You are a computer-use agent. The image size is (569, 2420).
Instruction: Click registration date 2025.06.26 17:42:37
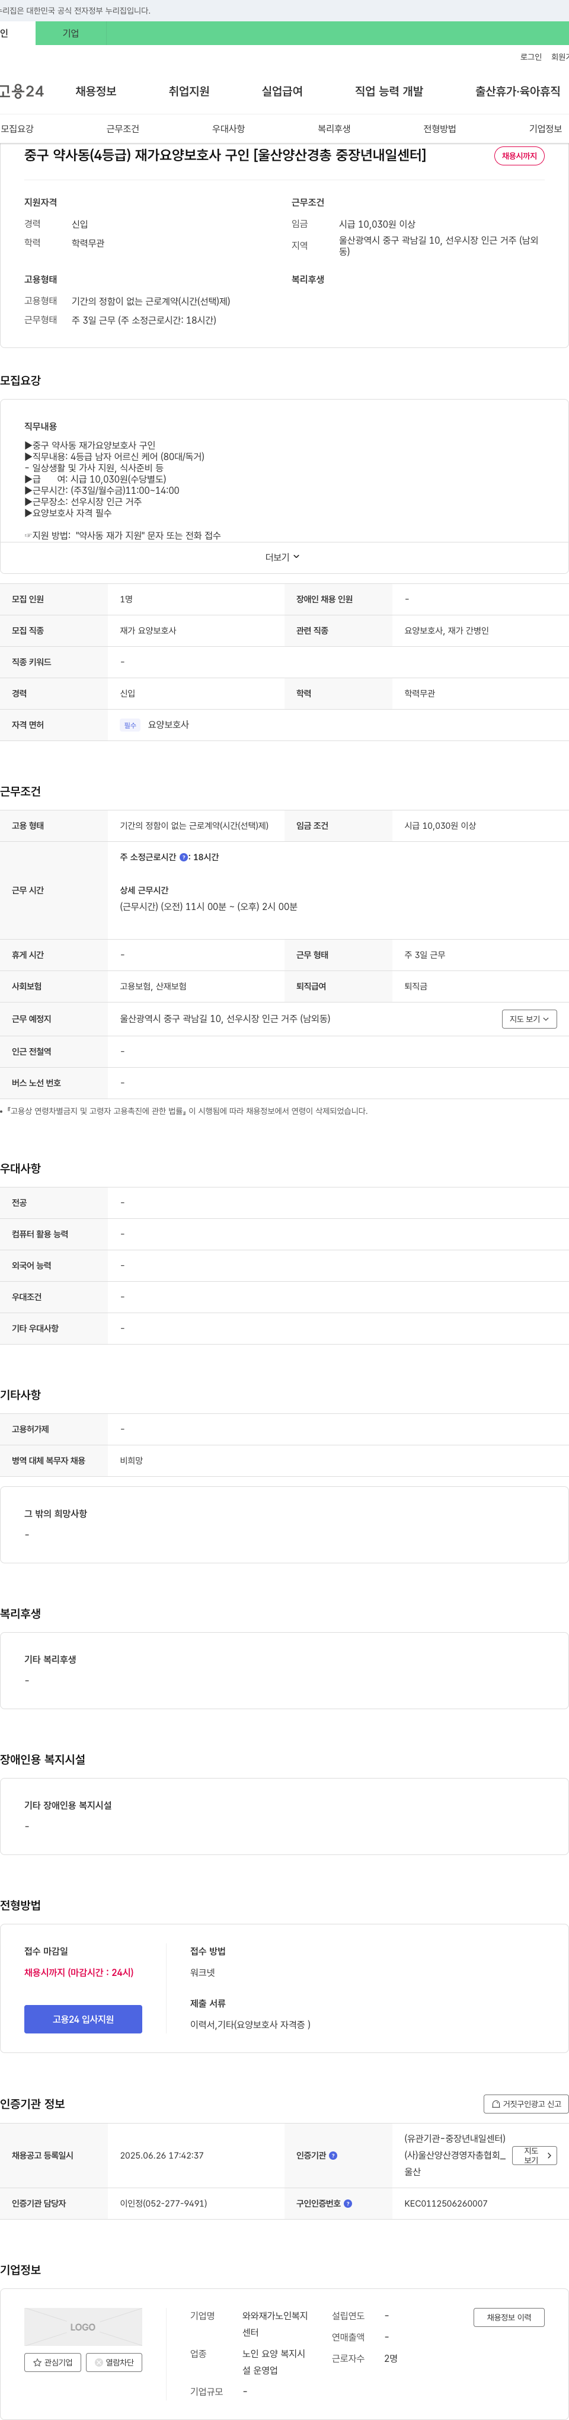coord(161,2155)
